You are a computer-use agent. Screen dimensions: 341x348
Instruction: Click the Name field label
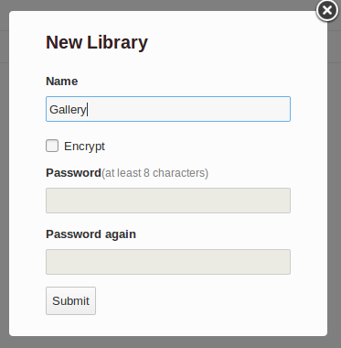pos(62,82)
